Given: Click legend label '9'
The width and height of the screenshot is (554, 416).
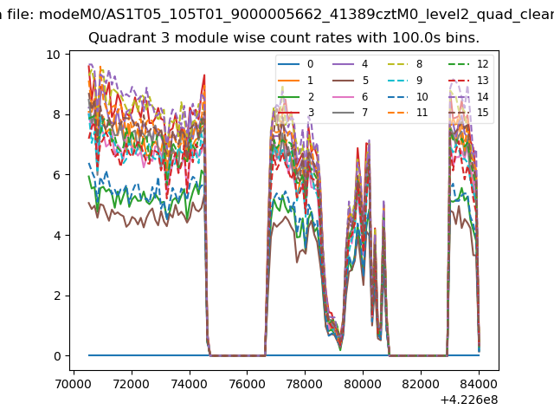Looking at the screenshot, I should 419,81.
